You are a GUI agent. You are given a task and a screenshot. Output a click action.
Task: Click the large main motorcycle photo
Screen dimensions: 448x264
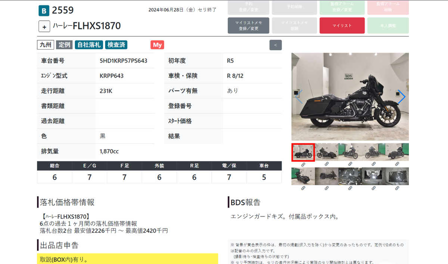[350, 97]
